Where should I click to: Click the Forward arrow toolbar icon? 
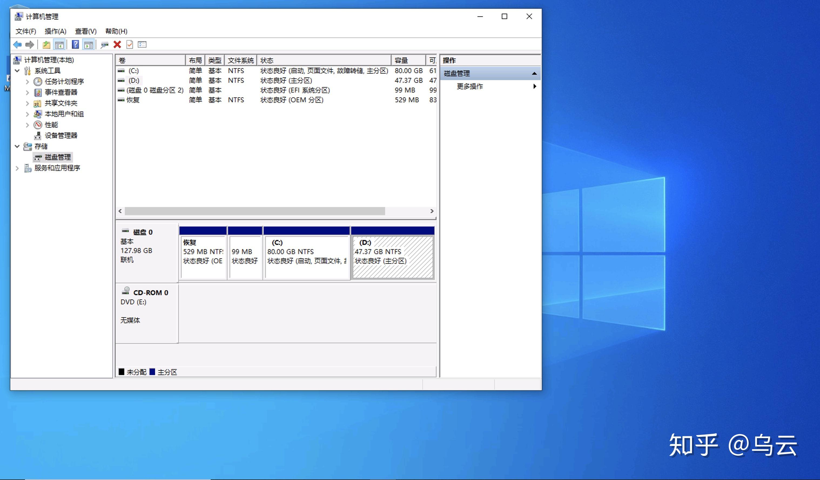30,45
